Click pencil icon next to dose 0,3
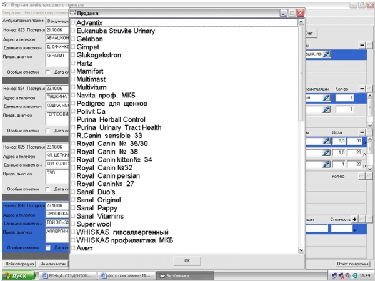The height and width of the screenshot is (281, 375). click(x=326, y=141)
